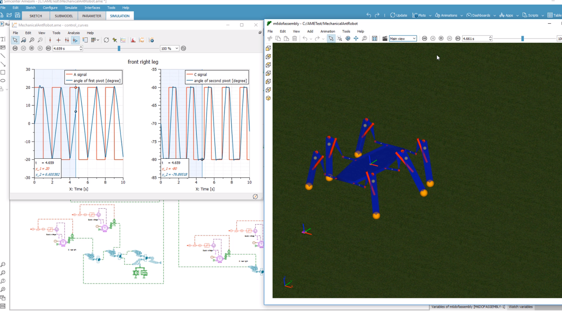Switch to the PARAMETER tab
562x315 pixels.
pyautogui.click(x=92, y=16)
